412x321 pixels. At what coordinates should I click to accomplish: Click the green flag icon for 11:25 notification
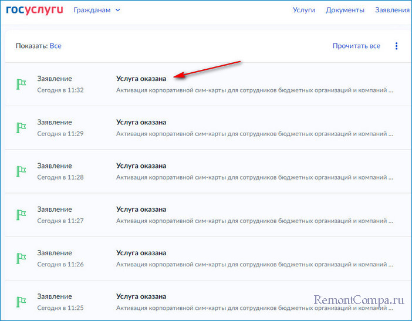pyautogui.click(x=21, y=302)
